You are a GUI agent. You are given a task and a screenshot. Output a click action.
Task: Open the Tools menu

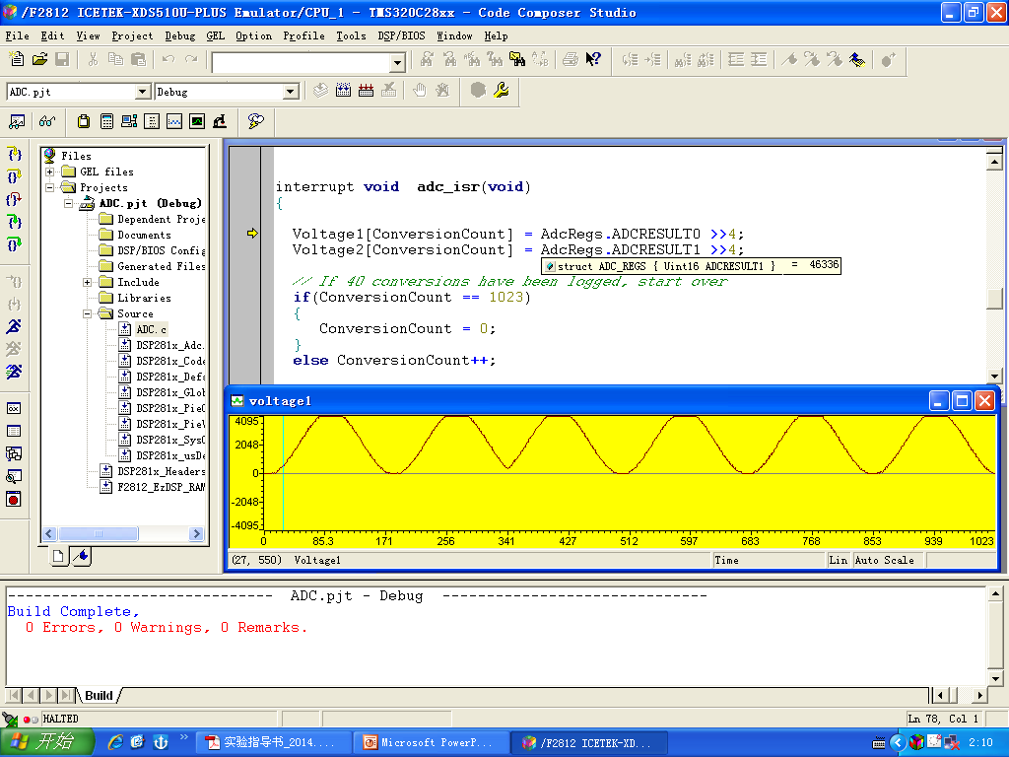352,36
